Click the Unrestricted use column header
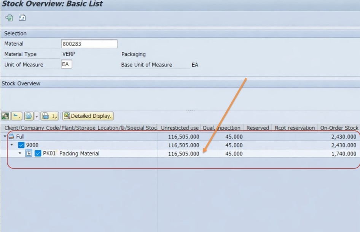The height and width of the screenshot is (232, 360). point(179,128)
